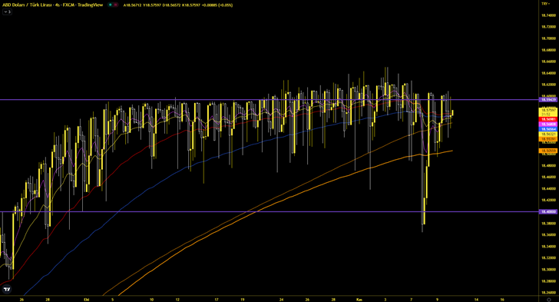Expand the collapsed indicators legend

pyautogui.click(x=7, y=12)
